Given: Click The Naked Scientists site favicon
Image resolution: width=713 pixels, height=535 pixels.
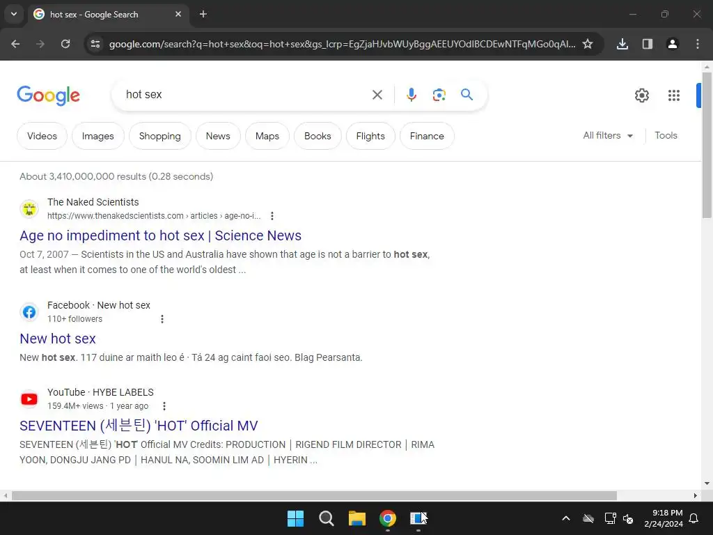Looking at the screenshot, I should pyautogui.click(x=29, y=209).
